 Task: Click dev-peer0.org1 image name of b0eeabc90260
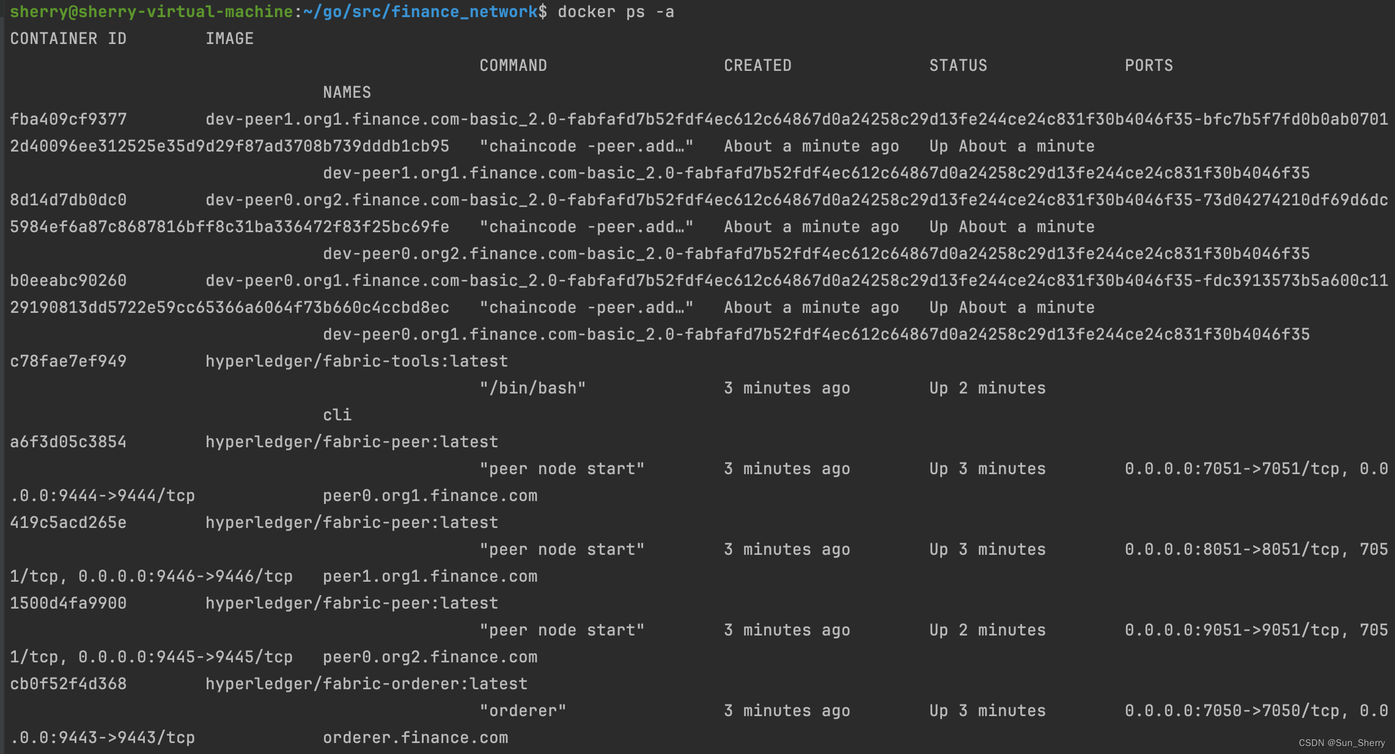click(x=797, y=281)
